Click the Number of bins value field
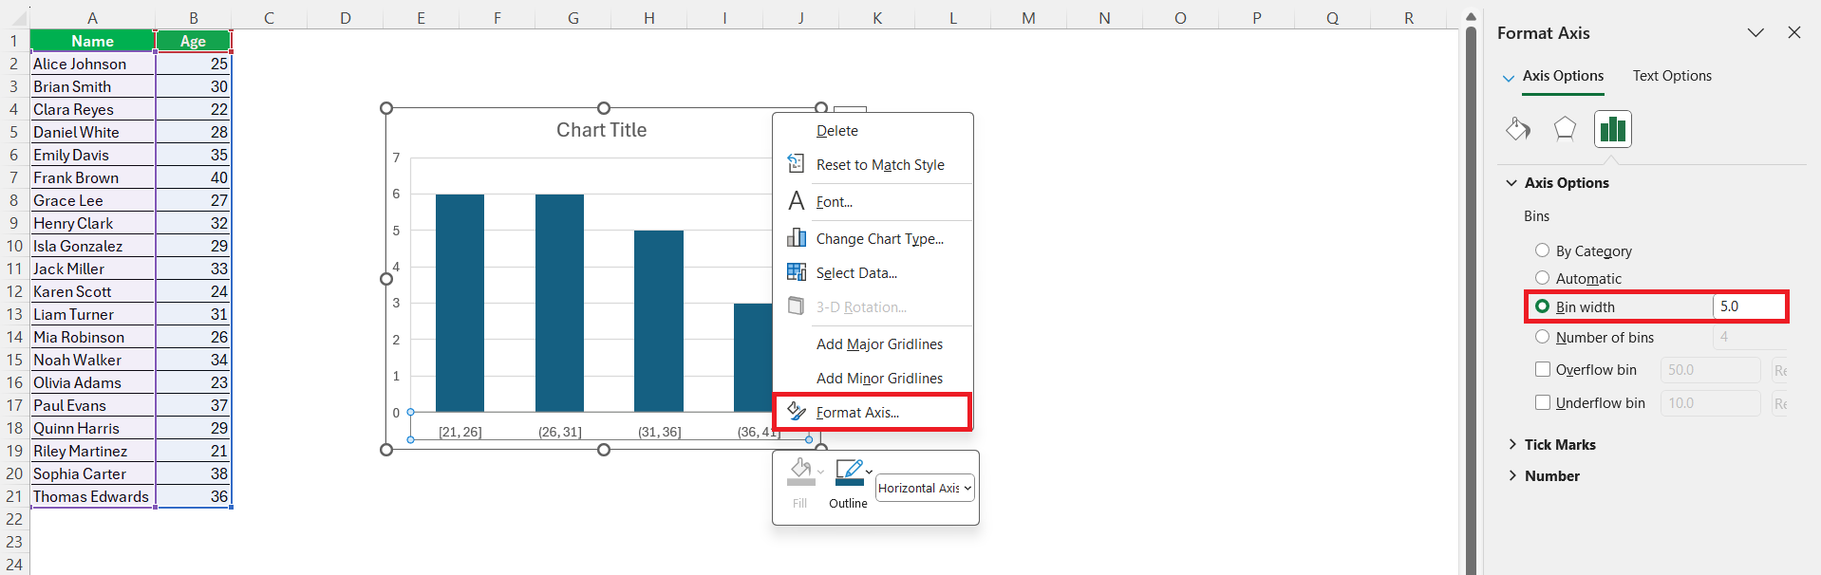 pos(1749,337)
